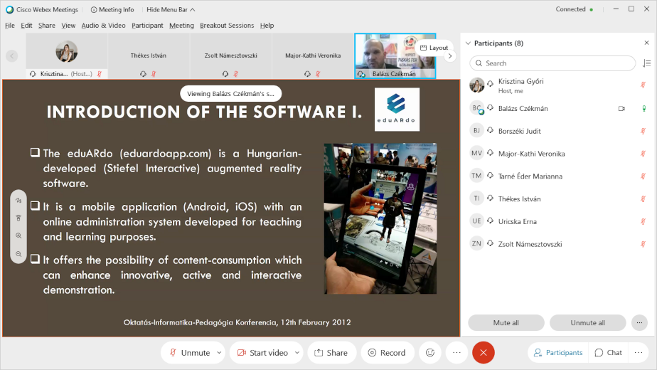Open more meeting options in control bar

(456, 353)
